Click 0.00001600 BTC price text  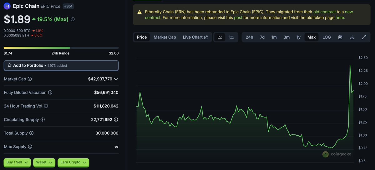[x=17, y=31]
